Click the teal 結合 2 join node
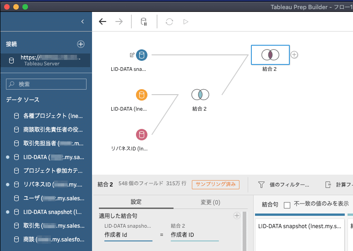This screenshot has height=251, width=353. 200,95
